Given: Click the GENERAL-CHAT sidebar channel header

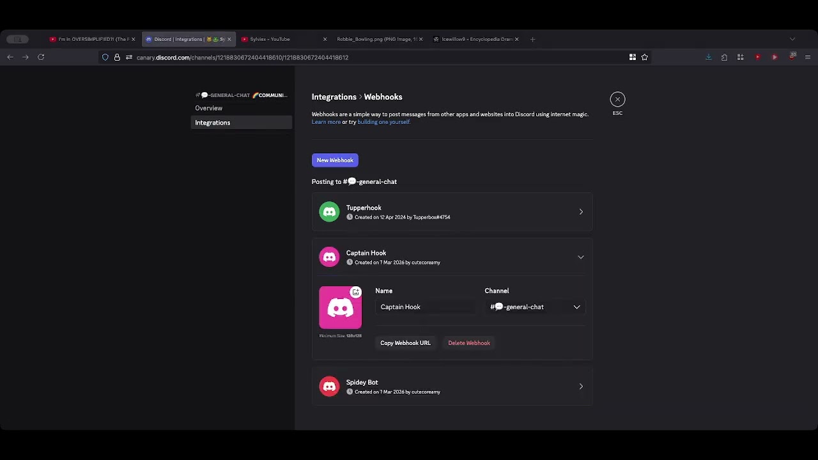Looking at the screenshot, I should pyautogui.click(x=242, y=95).
